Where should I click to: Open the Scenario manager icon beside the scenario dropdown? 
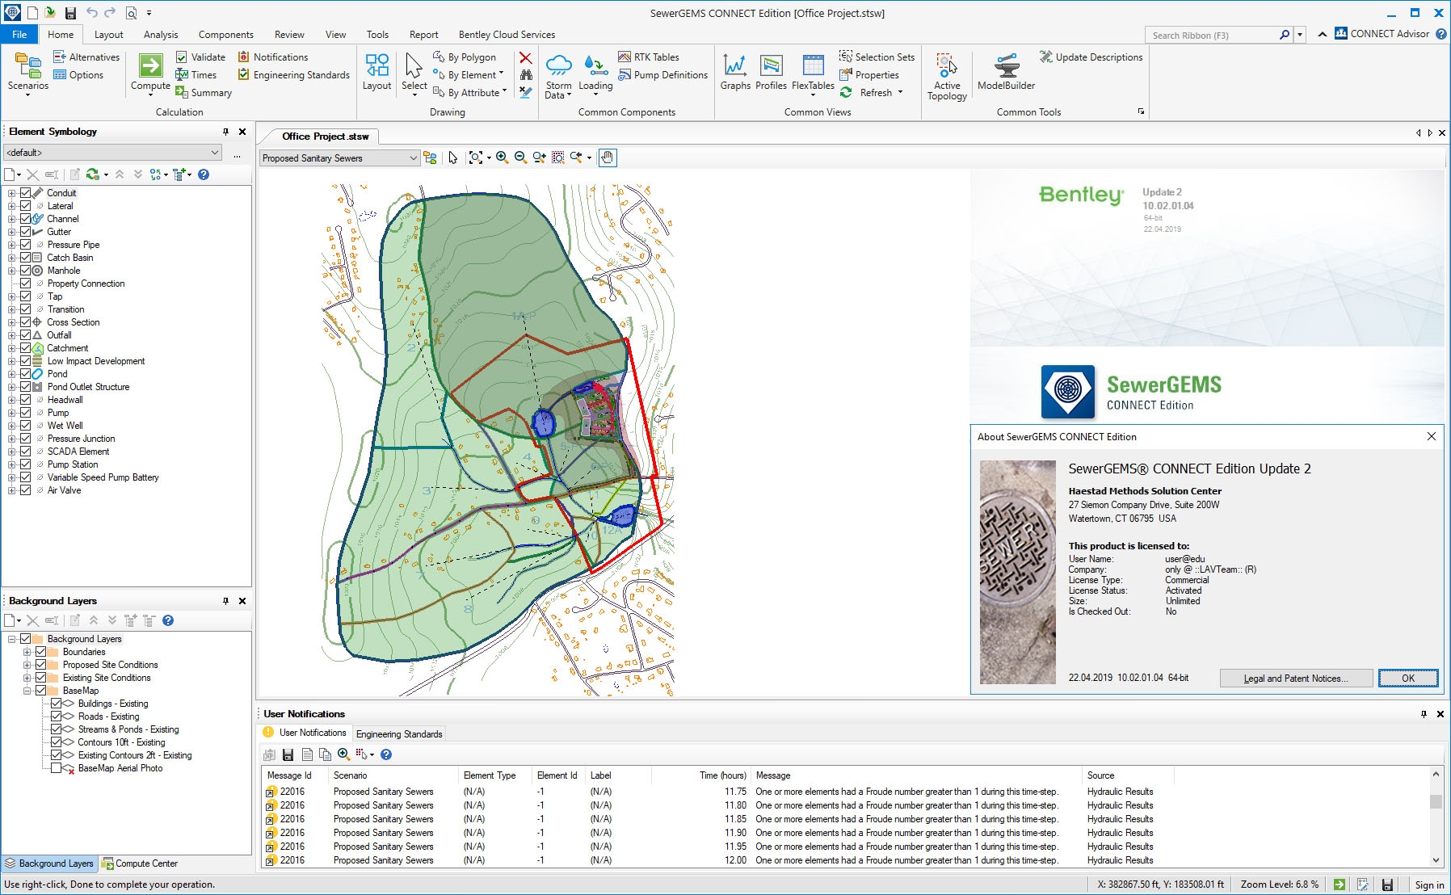[x=430, y=158]
